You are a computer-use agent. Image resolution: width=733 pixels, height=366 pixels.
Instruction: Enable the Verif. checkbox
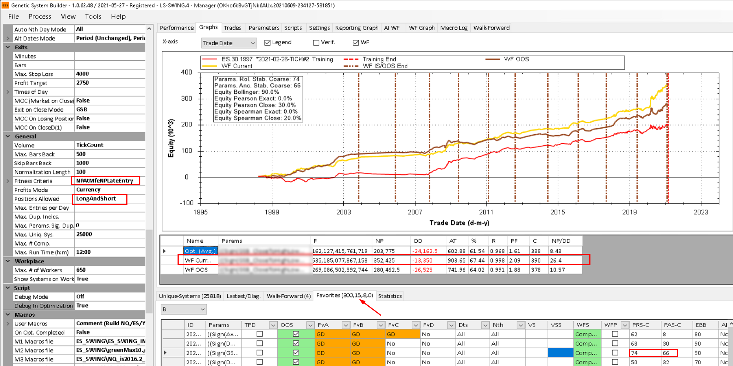coord(316,43)
